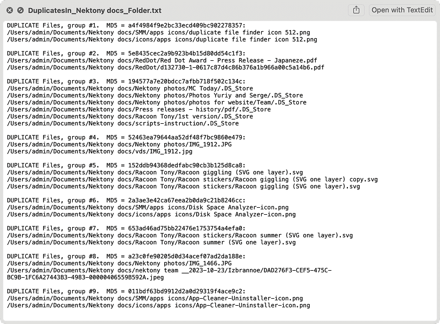Click the Photos Yuriy and Serge/.DS_Store path
The height and width of the screenshot is (324, 440).
tap(155, 96)
